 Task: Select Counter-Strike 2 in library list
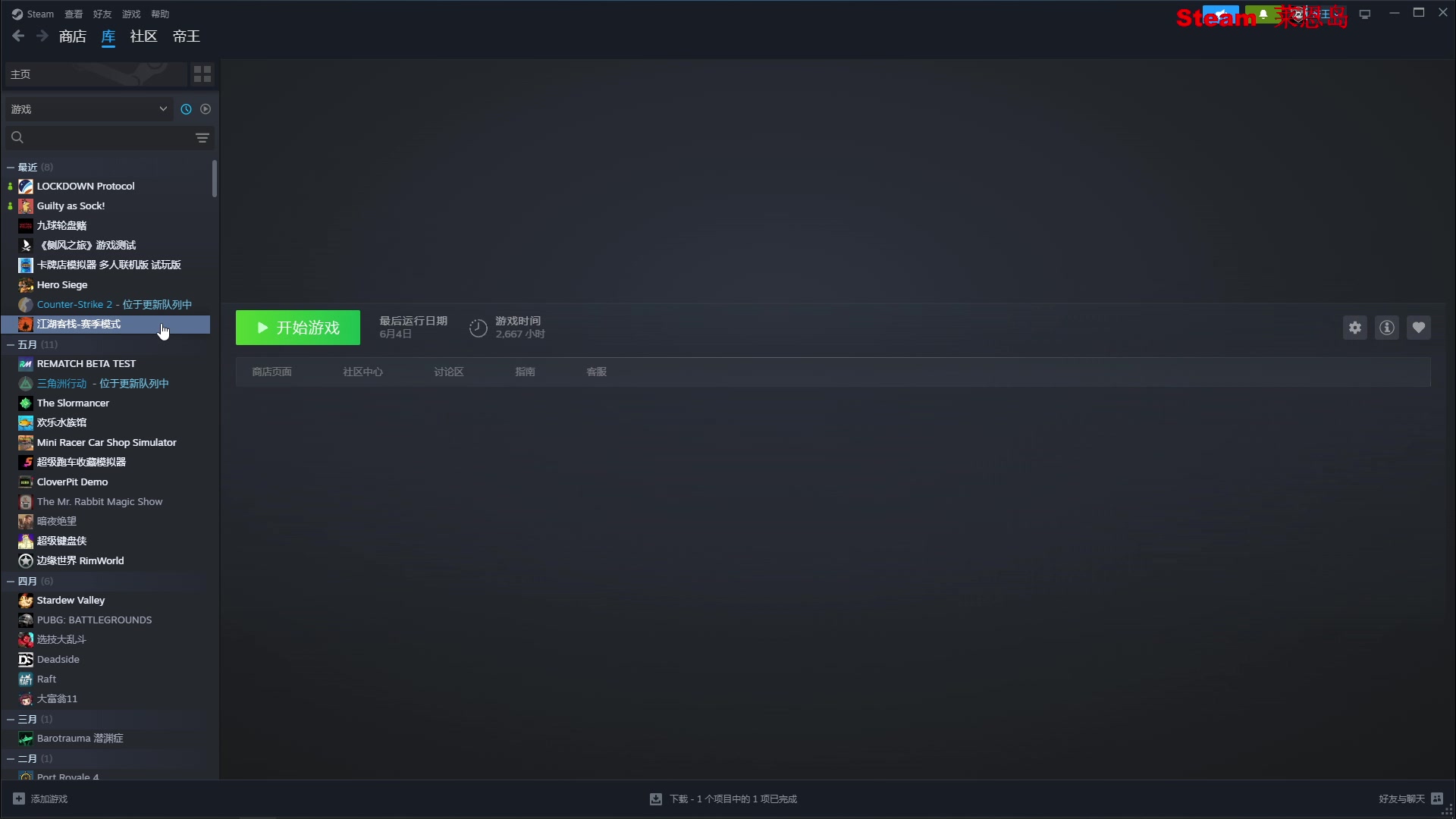106,304
